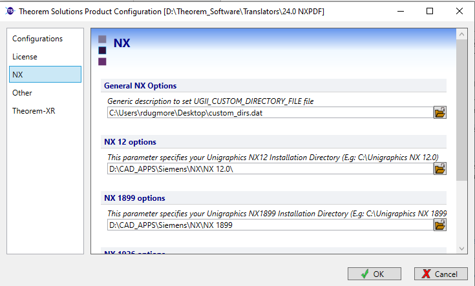Image resolution: width=475 pixels, height=286 pixels.
Task: Click the Theorem Solutions app icon in title bar
Action: (10, 11)
